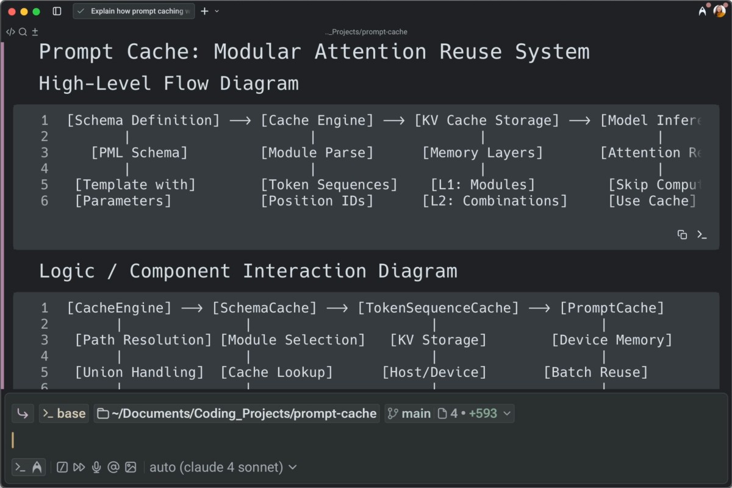Open the search magnifier icon

23,32
